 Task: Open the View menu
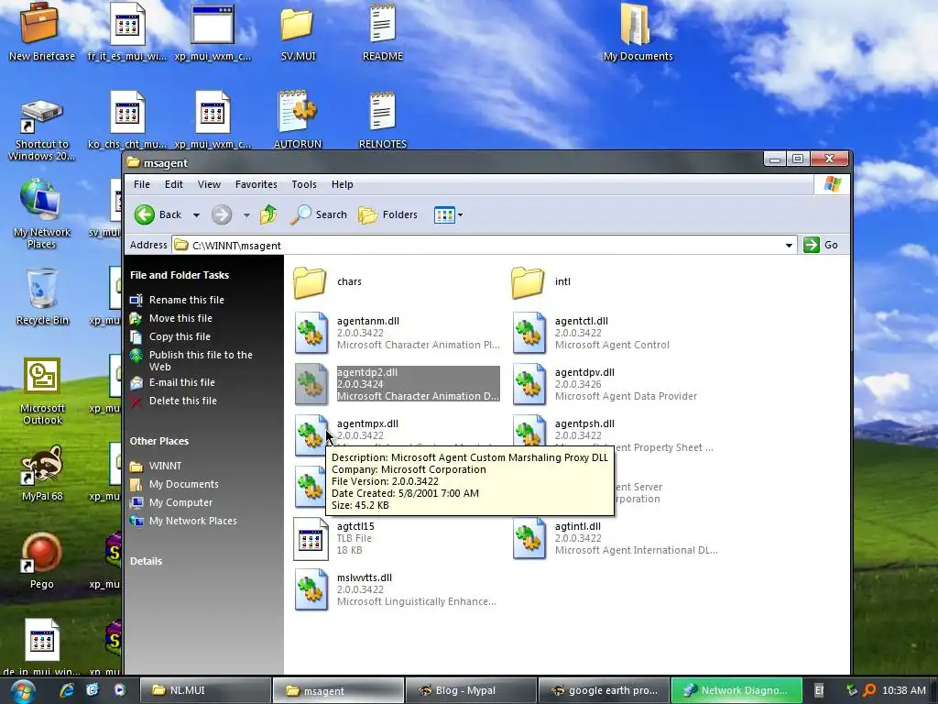pos(209,184)
